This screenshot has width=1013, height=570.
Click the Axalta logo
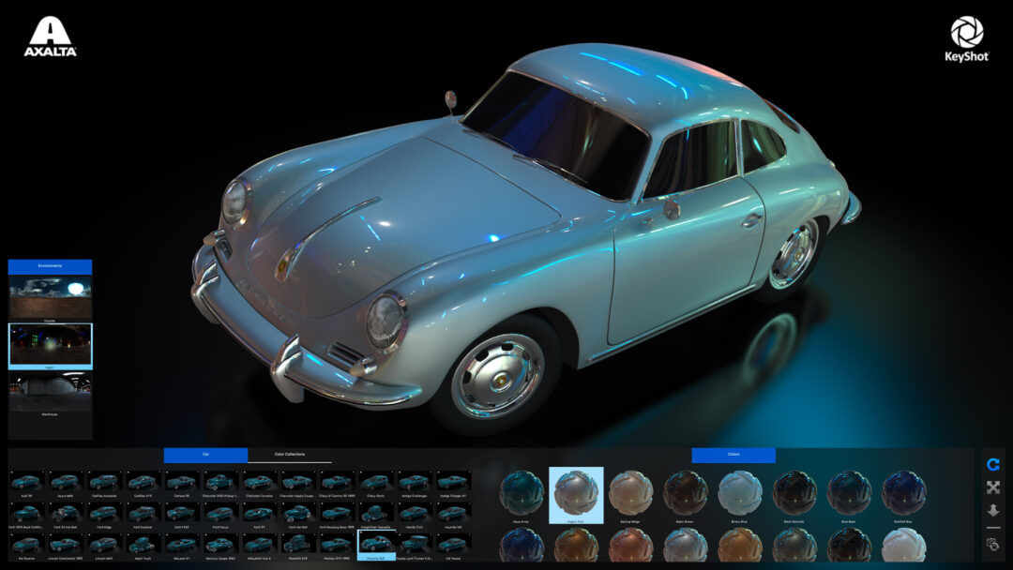[51, 37]
